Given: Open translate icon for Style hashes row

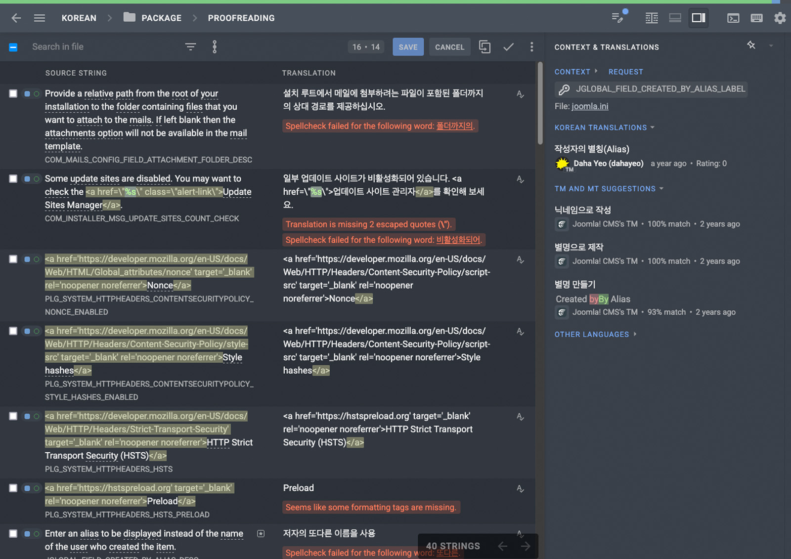Looking at the screenshot, I should 520,332.
